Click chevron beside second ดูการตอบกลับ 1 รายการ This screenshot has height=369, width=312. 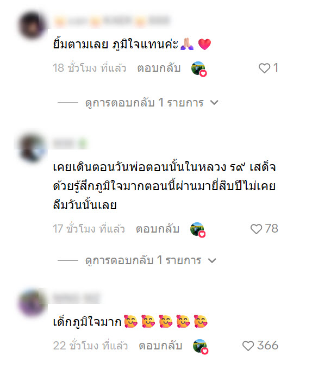coord(212,260)
